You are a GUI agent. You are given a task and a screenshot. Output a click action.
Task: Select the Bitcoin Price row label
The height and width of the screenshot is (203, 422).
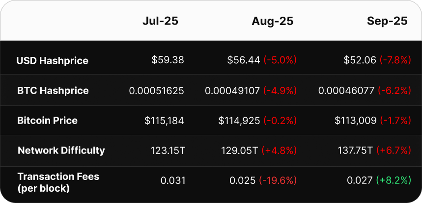coord(47,121)
